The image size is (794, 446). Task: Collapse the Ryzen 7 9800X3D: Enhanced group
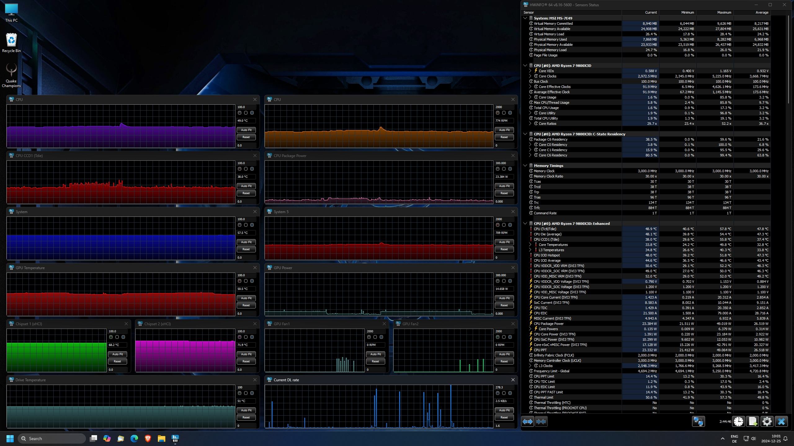tap(525, 224)
